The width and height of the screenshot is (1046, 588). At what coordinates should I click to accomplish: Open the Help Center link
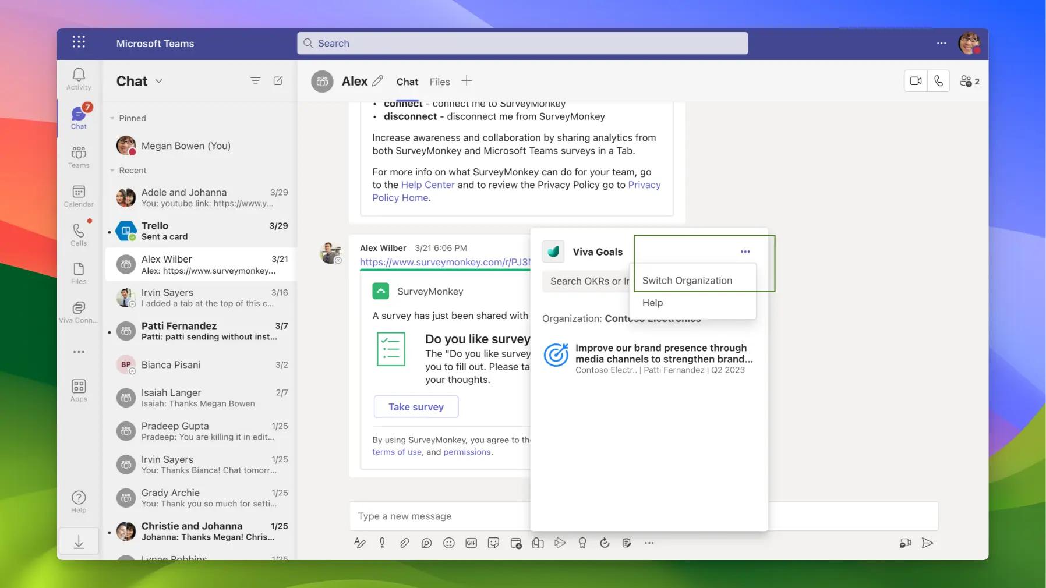click(427, 185)
